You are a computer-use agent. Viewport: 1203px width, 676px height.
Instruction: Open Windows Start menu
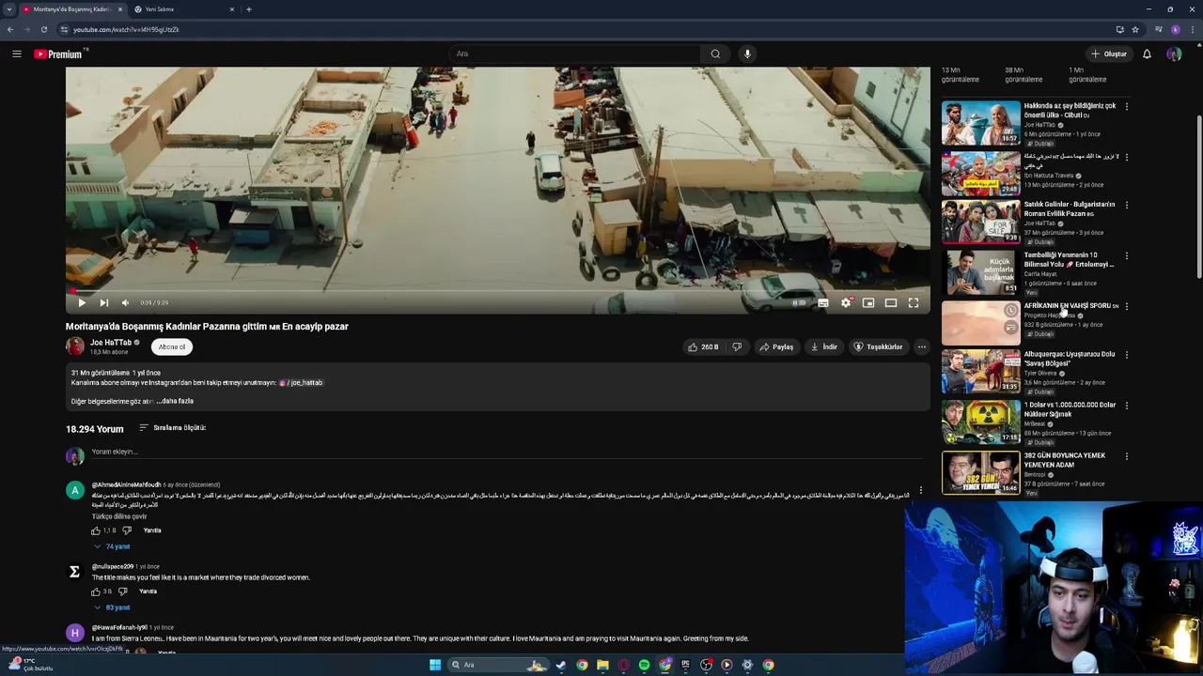pos(434,665)
